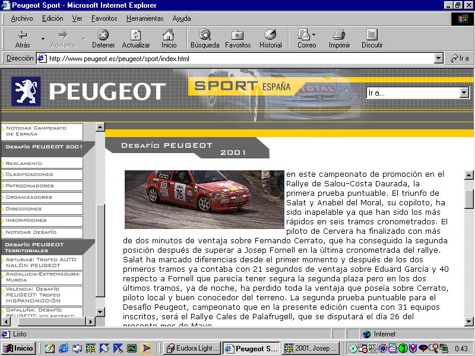Open the Patrocinadores sidebar link
The image size is (475, 356).
(42, 186)
